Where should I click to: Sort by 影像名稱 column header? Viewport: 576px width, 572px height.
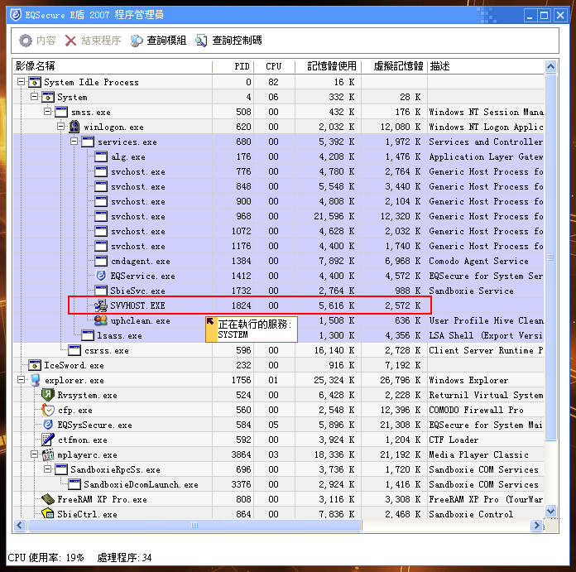coord(113,66)
